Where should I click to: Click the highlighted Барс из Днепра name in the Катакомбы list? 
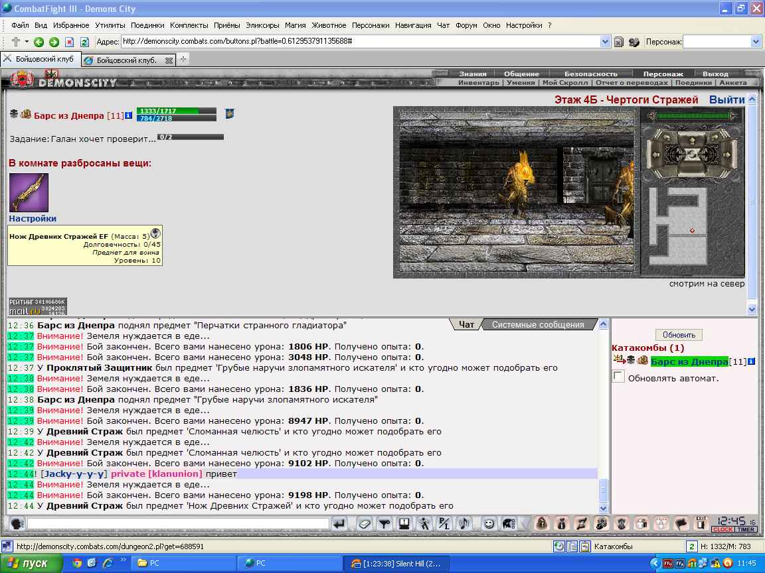click(x=689, y=361)
